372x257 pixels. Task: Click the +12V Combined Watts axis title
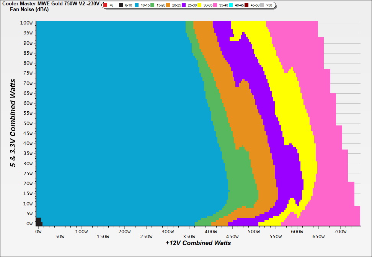click(198, 243)
